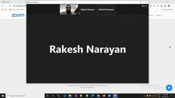Open the Log in to Internet bookmark

click(x=17, y=10)
